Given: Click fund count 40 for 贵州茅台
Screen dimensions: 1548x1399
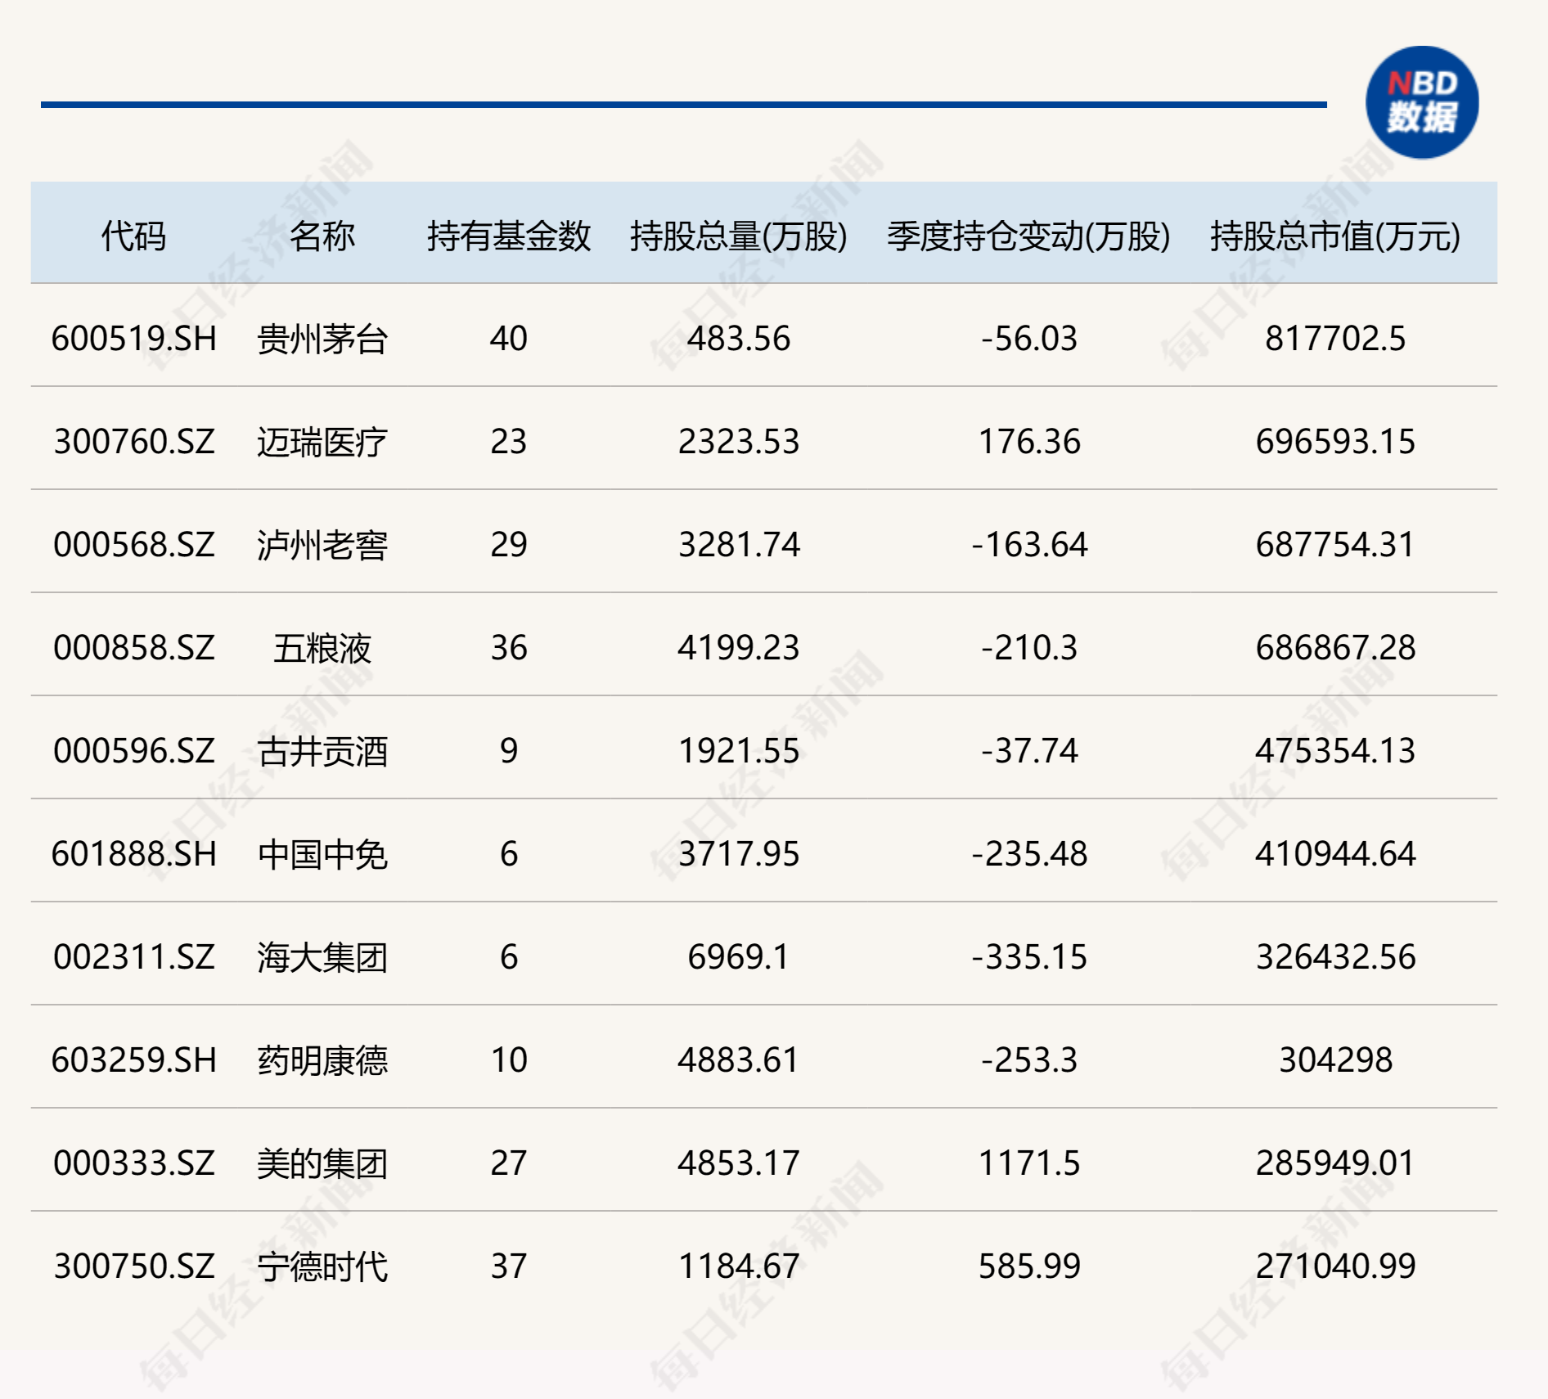Looking at the screenshot, I should [508, 339].
